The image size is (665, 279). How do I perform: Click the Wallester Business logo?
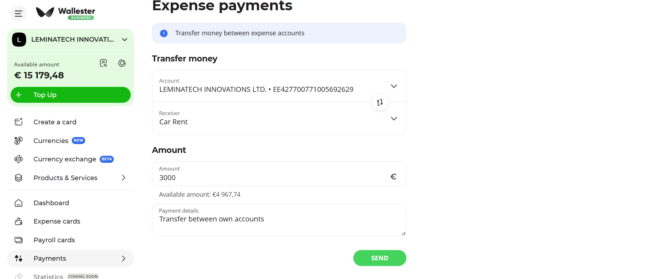click(x=66, y=13)
